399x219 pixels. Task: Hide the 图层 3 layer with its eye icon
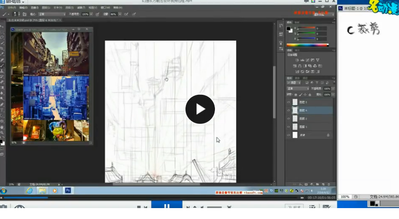point(288,102)
